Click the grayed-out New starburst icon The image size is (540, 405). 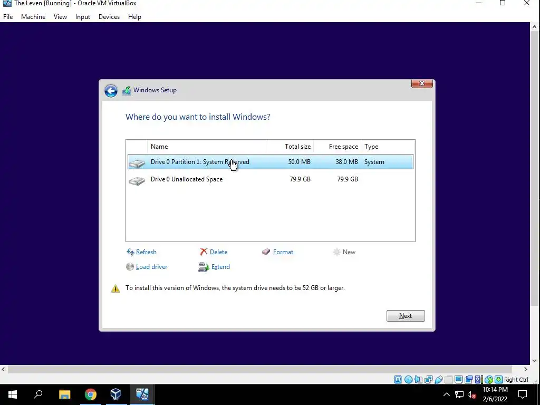(337, 252)
